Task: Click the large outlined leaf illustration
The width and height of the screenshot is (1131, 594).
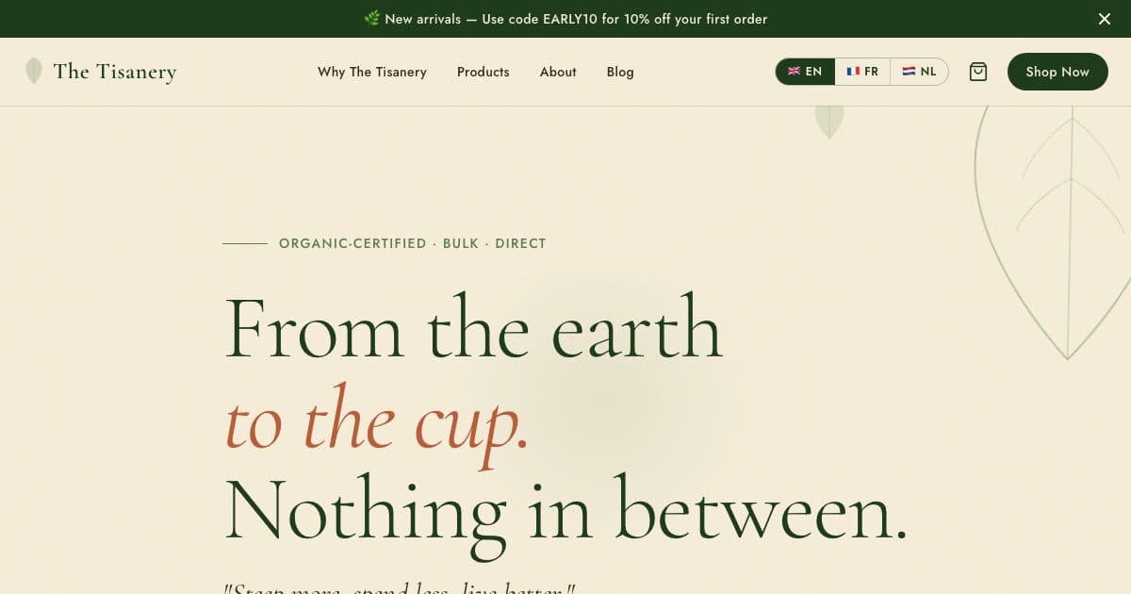Action: [1054, 231]
